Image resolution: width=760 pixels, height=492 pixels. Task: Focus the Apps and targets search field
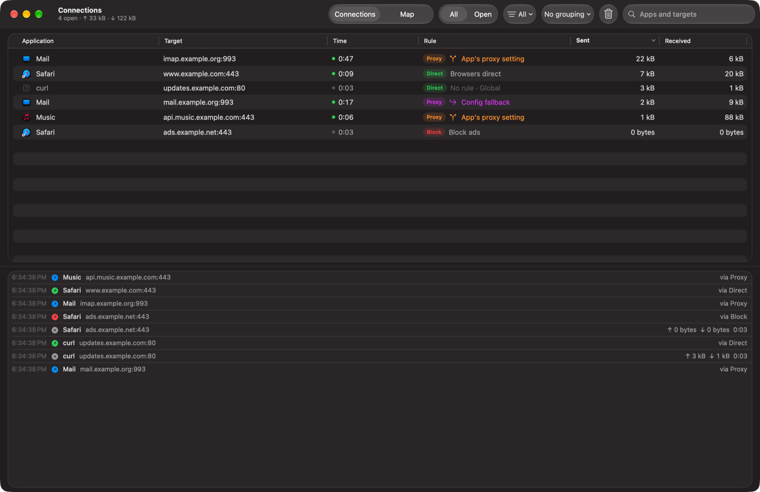click(x=689, y=14)
